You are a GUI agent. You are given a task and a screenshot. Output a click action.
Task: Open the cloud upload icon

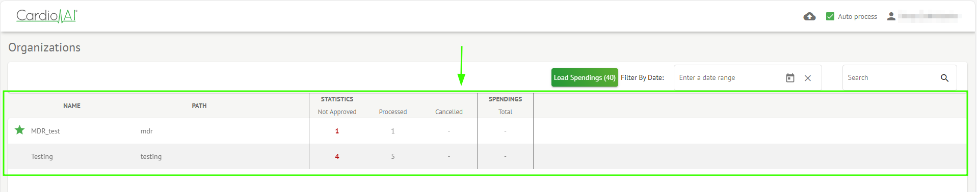point(809,17)
